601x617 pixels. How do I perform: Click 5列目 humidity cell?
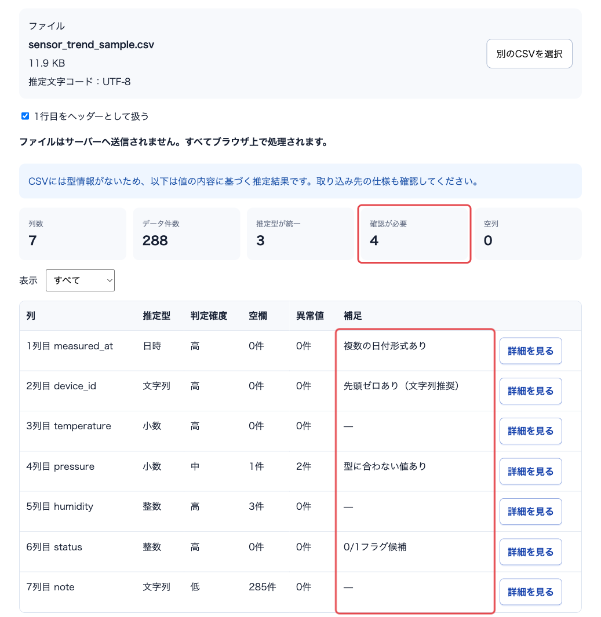point(60,506)
